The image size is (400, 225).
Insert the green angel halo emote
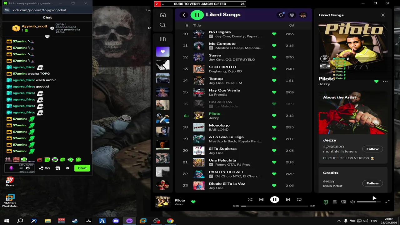point(47,160)
